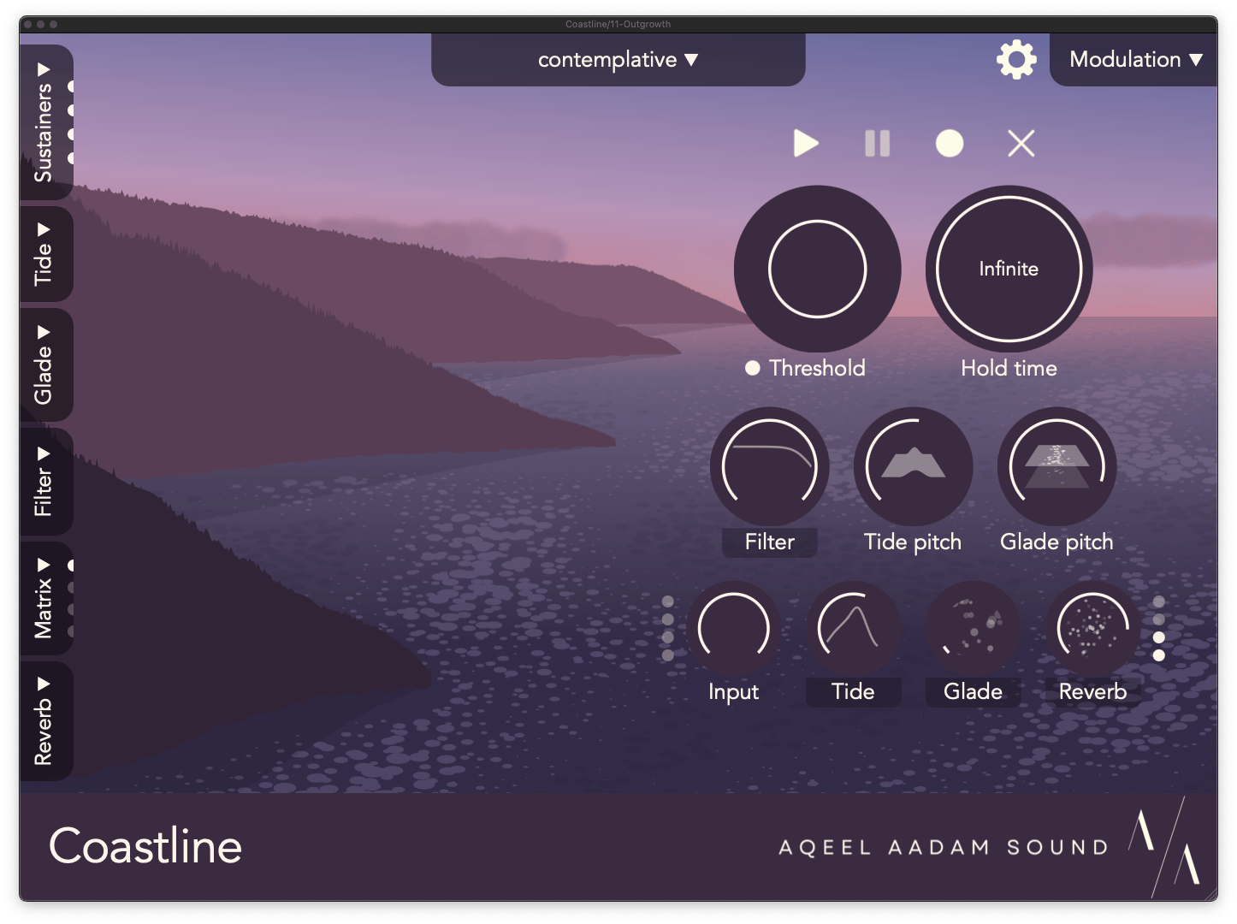Open the settings gear icon
The width and height of the screenshot is (1237, 924).
click(x=1016, y=59)
